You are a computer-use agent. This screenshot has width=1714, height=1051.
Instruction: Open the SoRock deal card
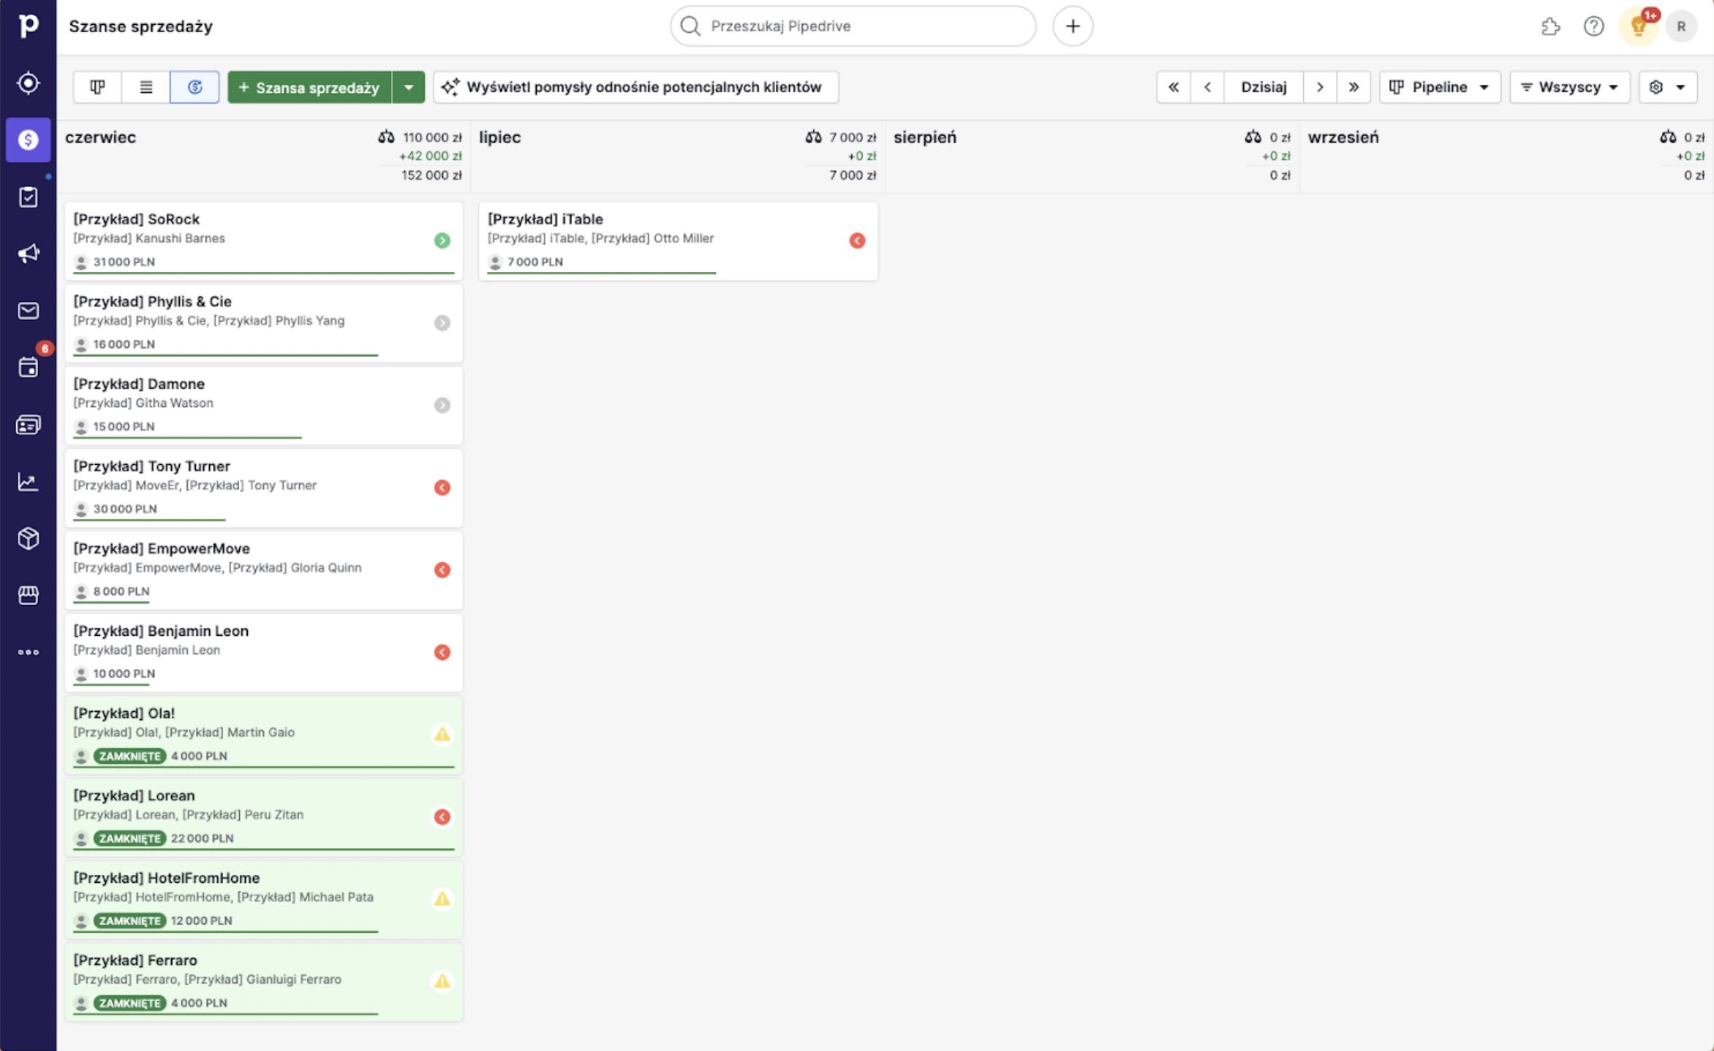coord(264,240)
